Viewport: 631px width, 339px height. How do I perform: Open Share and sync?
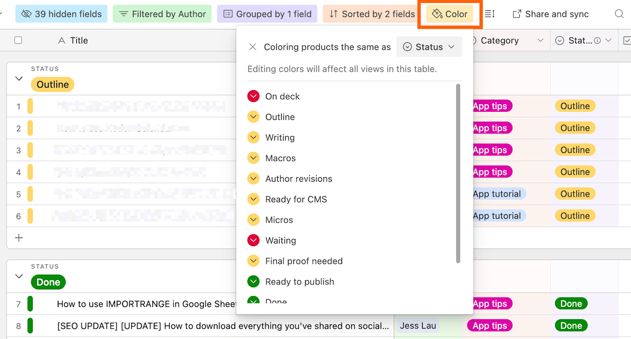tap(551, 14)
